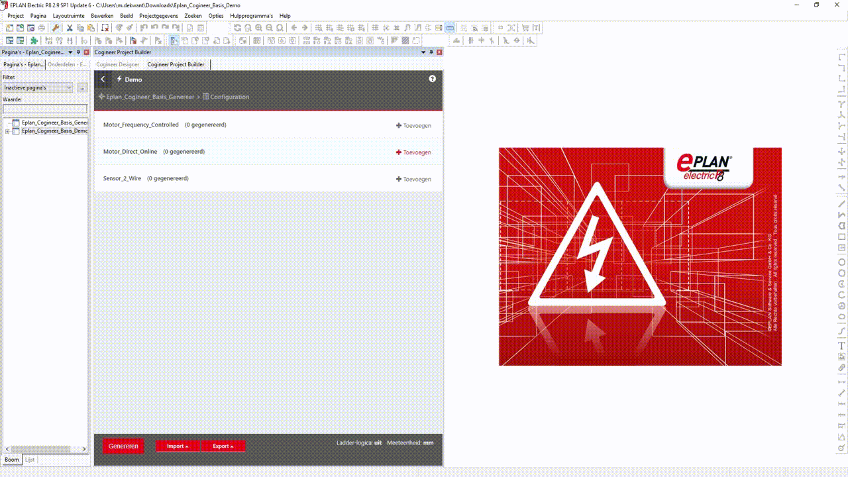Click the wrench settings icon in toolbar
Viewport: 848px width, 477px height.
(x=56, y=28)
